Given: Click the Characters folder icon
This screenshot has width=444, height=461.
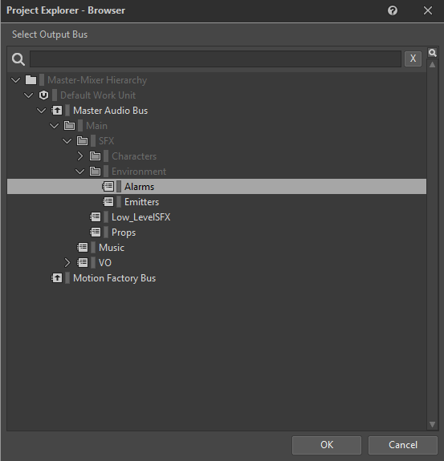Looking at the screenshot, I should [x=95, y=156].
